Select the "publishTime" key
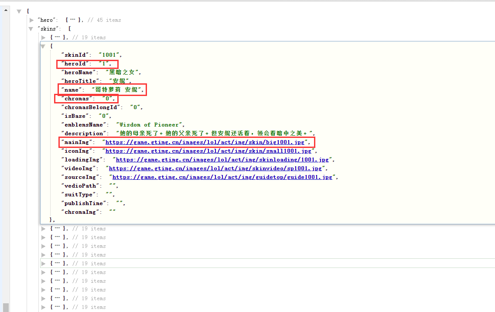Viewport: 495px width, 312px height. [84, 203]
